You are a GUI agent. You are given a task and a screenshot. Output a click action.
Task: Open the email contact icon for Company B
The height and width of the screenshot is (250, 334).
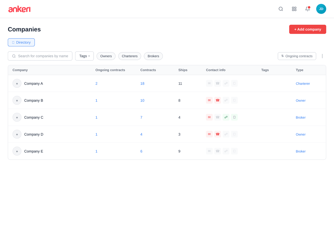pos(209,100)
